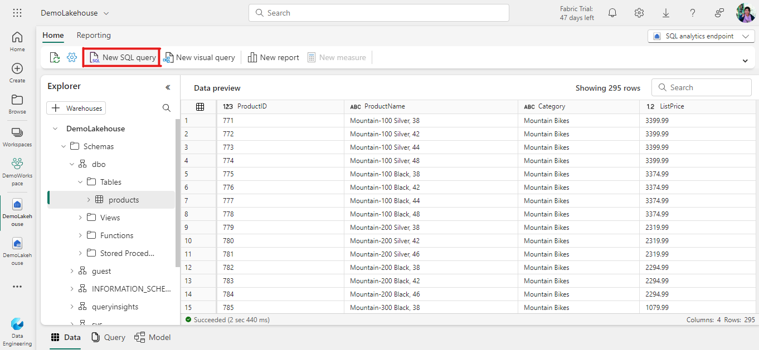The width and height of the screenshot is (759, 350).
Task: Click the ProductName column header
Action: tap(431, 106)
